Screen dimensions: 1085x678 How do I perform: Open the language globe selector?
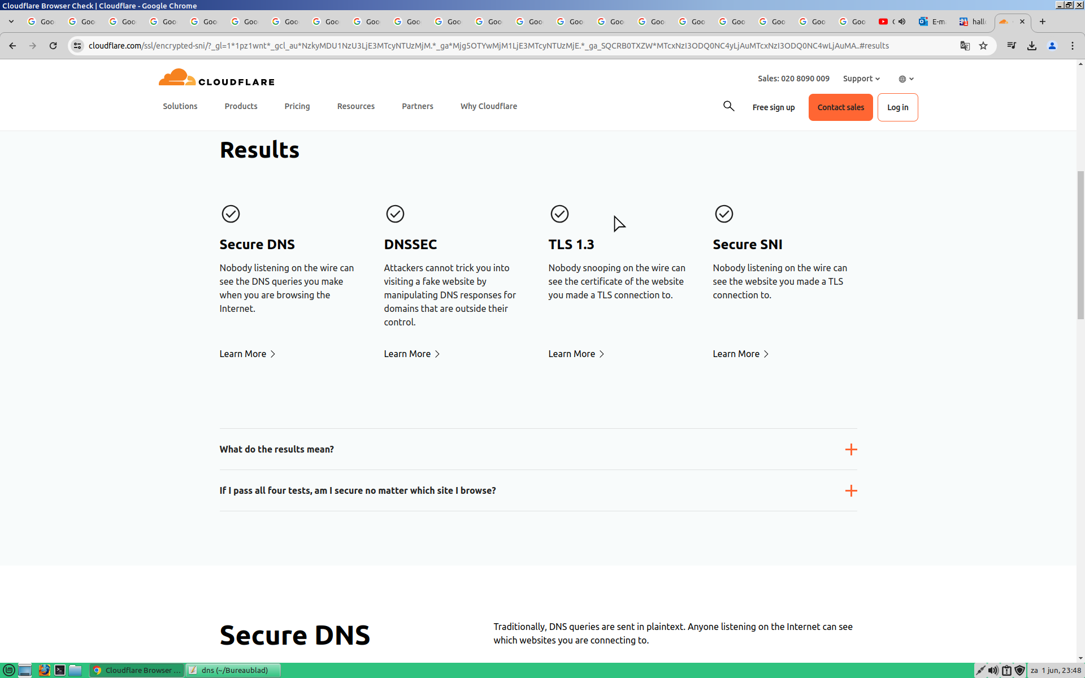click(906, 79)
